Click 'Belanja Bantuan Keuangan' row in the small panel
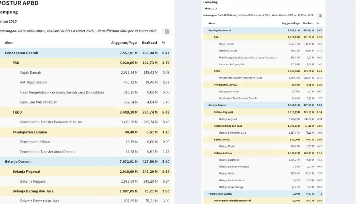This screenshot has height=204, width=363. pyautogui.click(x=263, y=167)
